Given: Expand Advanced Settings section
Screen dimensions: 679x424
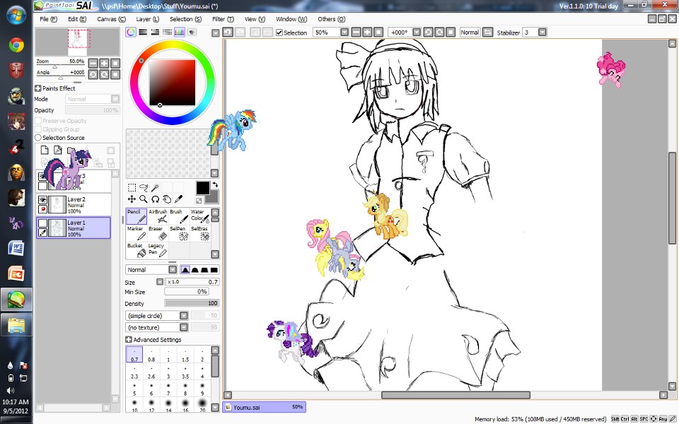Looking at the screenshot, I should 129,340.
